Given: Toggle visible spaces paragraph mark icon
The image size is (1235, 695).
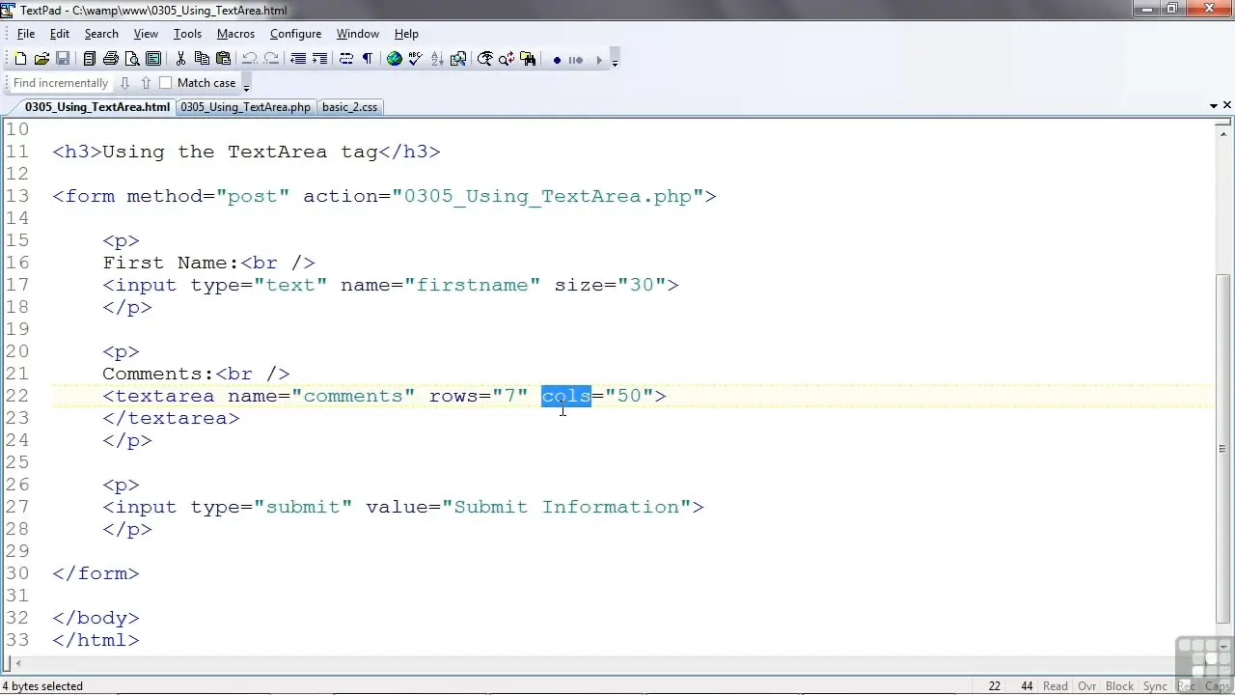Looking at the screenshot, I should coord(368,59).
